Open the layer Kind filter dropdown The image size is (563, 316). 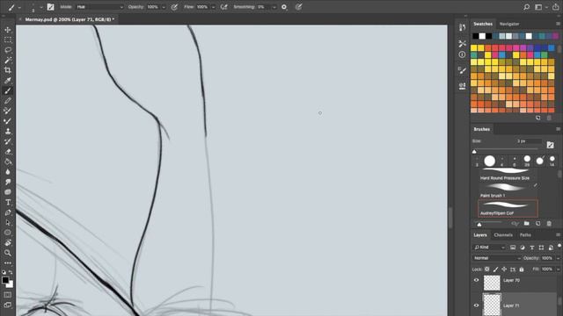pyautogui.click(x=489, y=248)
